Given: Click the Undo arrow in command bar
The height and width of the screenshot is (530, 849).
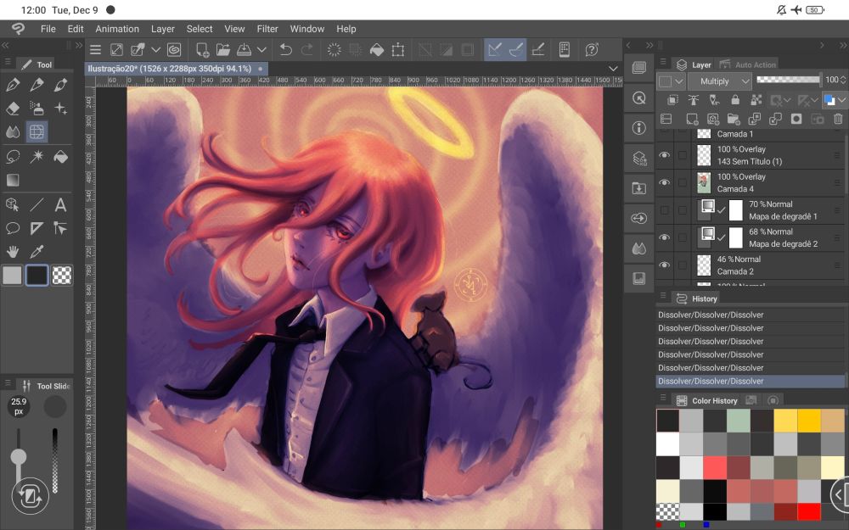Looking at the screenshot, I should 286,50.
